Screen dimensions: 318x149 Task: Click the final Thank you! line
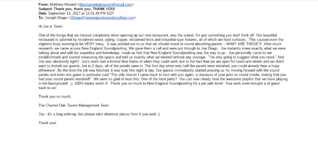(48, 123)
